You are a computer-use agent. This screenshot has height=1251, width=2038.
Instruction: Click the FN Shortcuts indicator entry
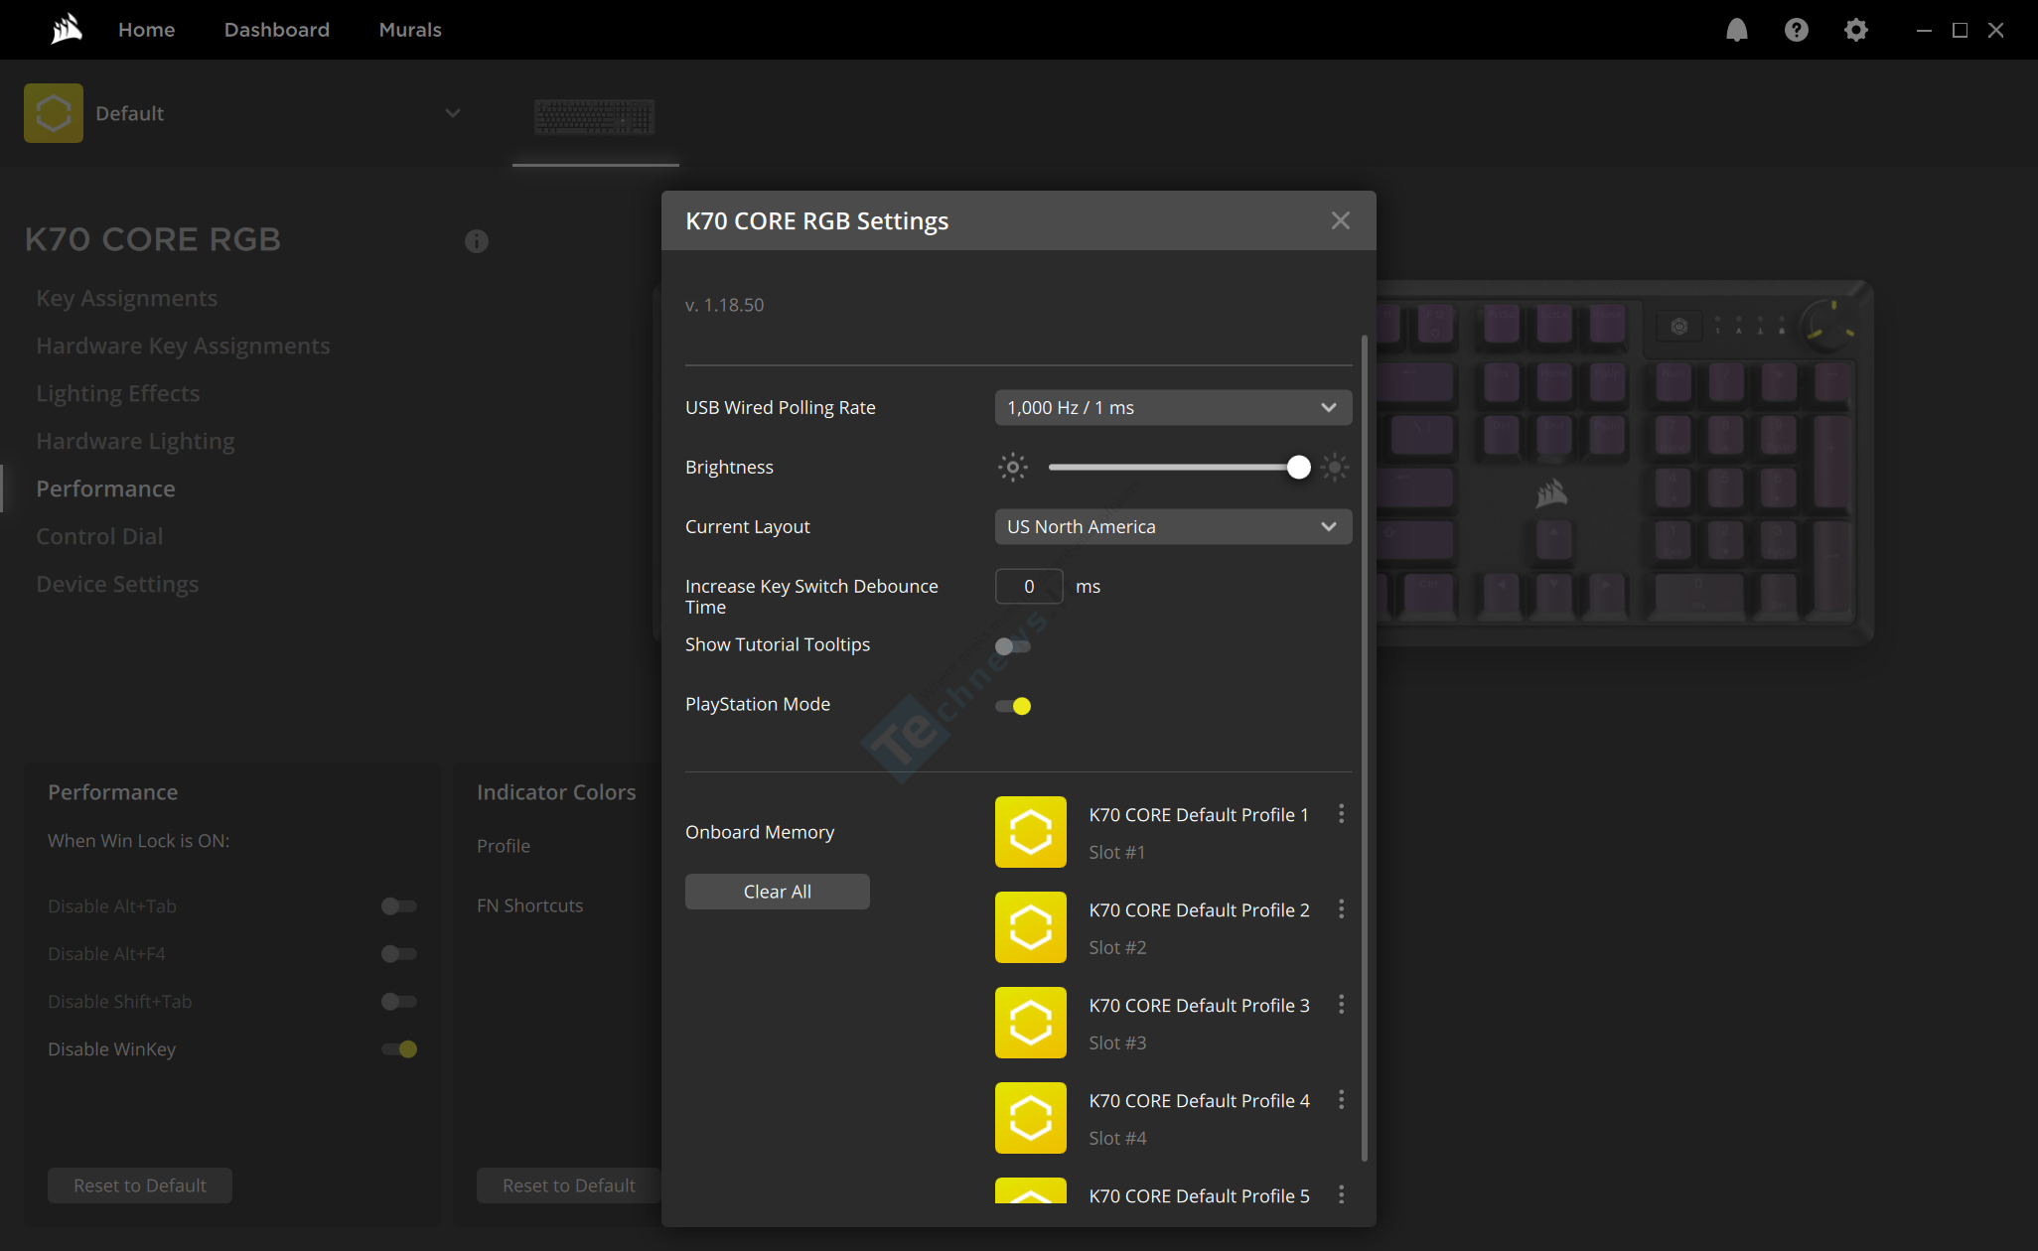coord(530,905)
